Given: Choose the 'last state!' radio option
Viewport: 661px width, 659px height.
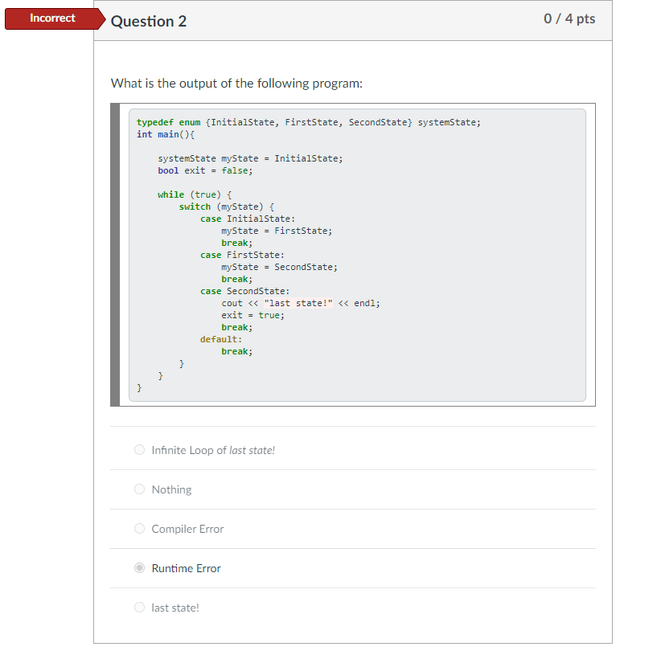Looking at the screenshot, I should click(140, 608).
